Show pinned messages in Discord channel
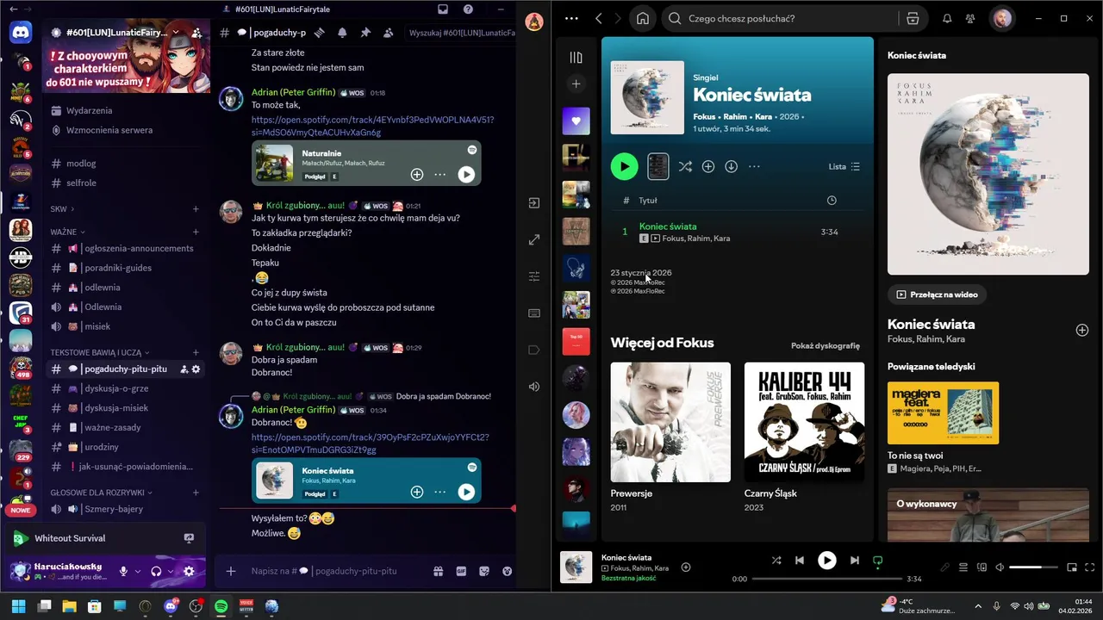1103x620 pixels. click(365, 33)
